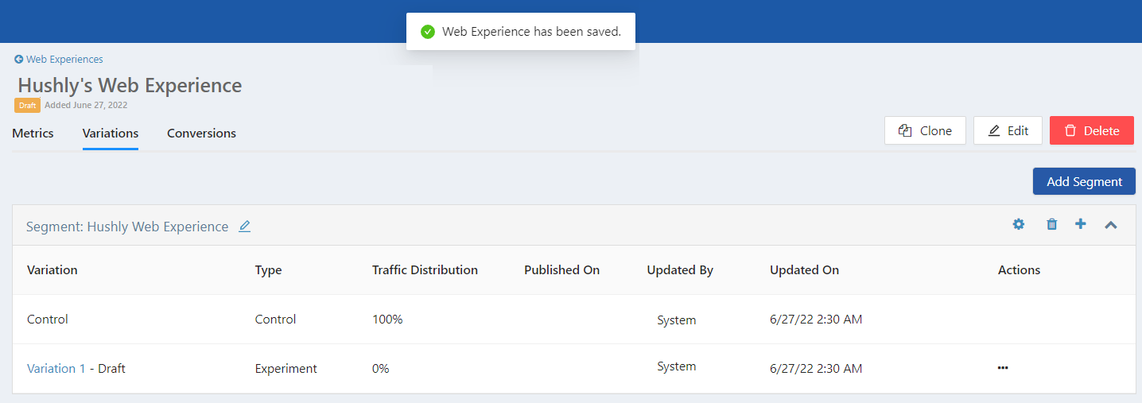Click the Draft status badge

pyautogui.click(x=27, y=105)
